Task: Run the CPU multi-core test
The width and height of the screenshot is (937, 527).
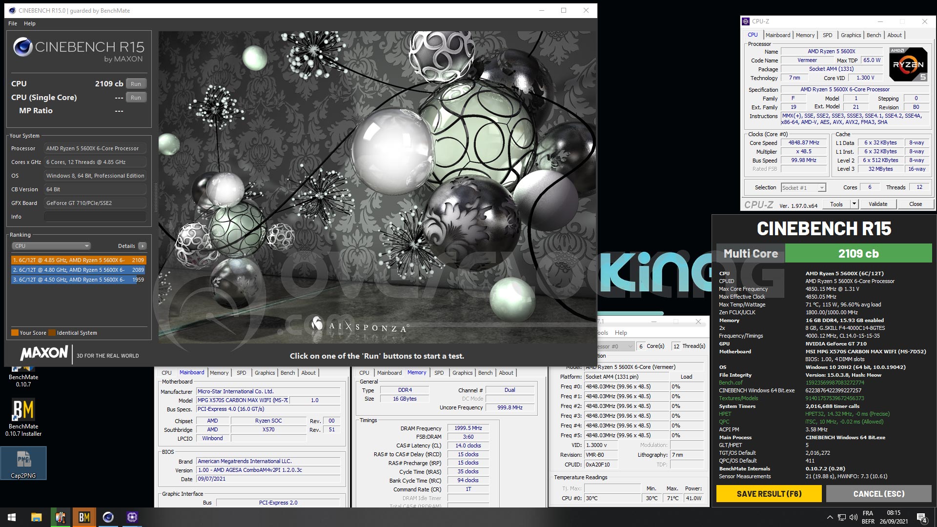Action: tap(136, 84)
